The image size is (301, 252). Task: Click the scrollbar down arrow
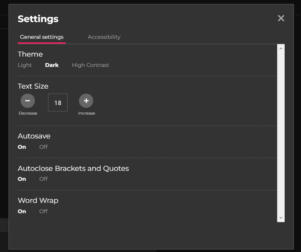281,217
